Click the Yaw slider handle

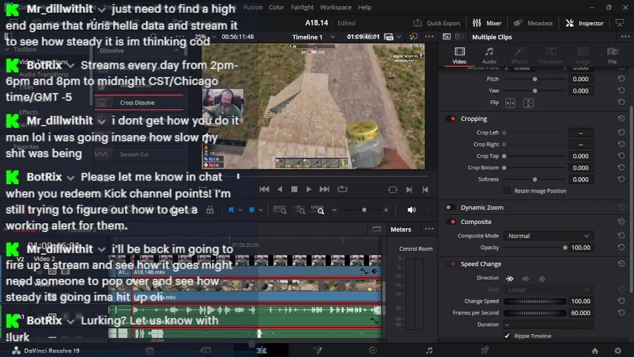535,91
